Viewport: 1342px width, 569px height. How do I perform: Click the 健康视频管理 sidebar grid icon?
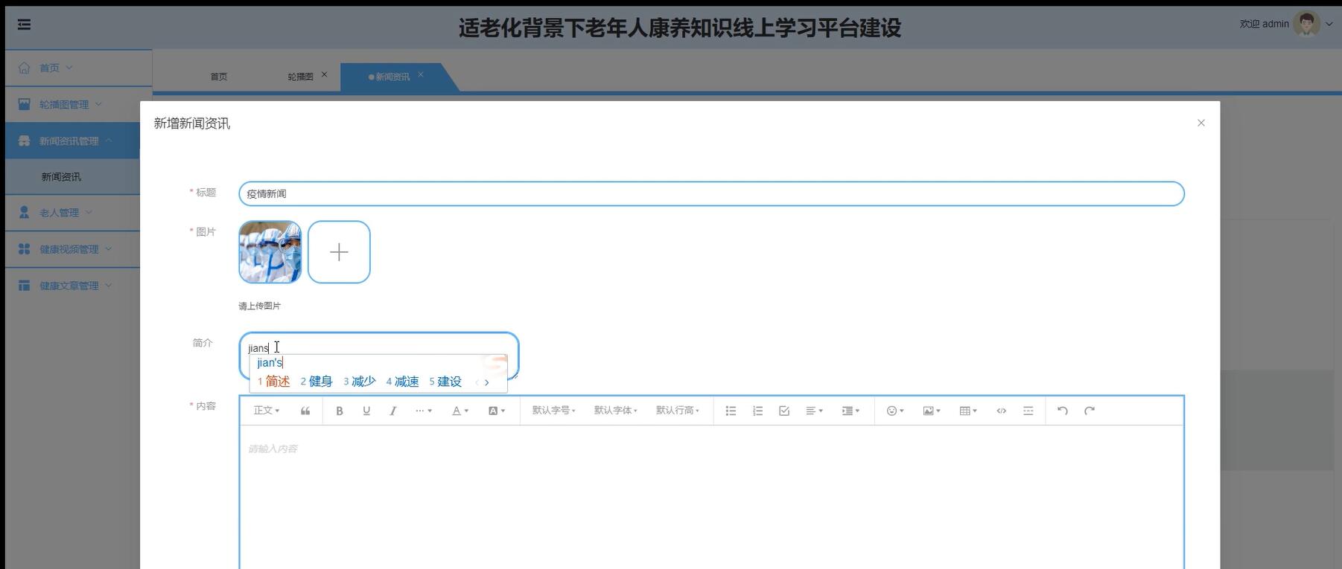pos(25,249)
